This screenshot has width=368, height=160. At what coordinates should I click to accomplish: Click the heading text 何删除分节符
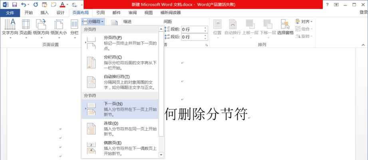click(x=206, y=114)
